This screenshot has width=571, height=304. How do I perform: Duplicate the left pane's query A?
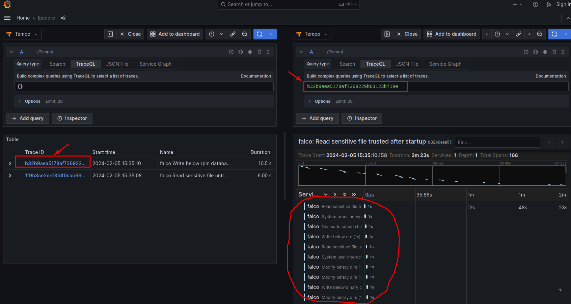[x=241, y=52]
